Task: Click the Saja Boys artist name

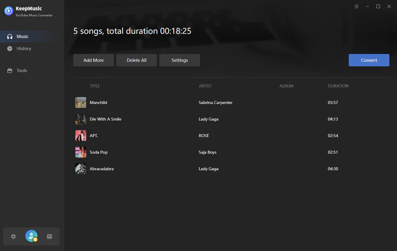Action: pyautogui.click(x=207, y=152)
